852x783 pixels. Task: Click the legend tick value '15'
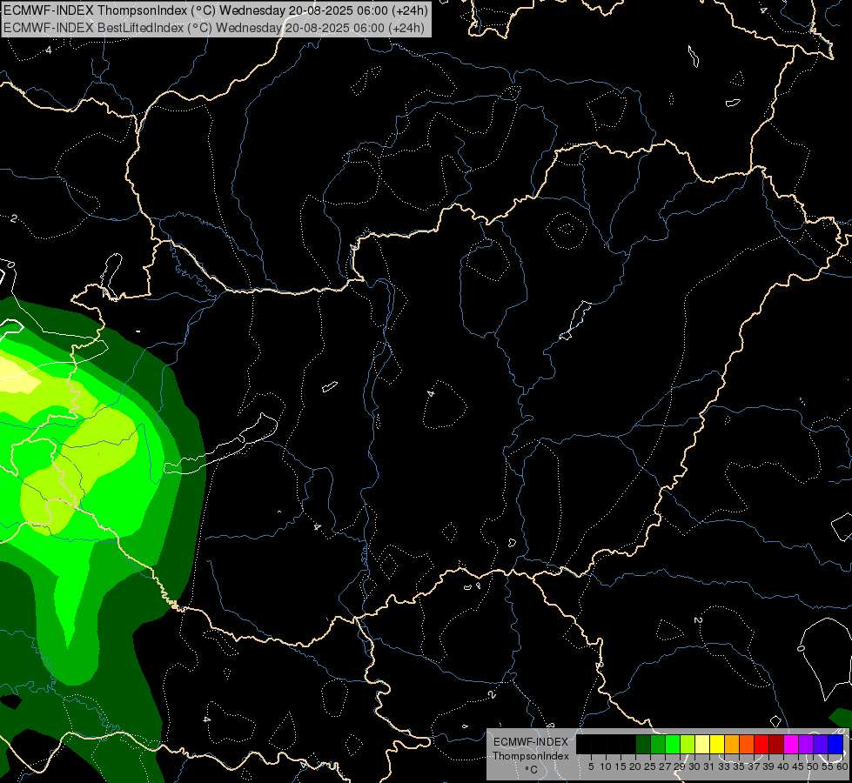(x=621, y=766)
